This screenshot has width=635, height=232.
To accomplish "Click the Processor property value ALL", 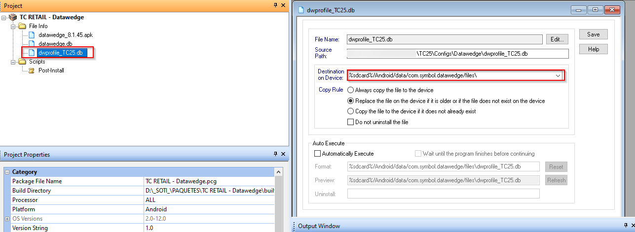I will click(x=150, y=200).
